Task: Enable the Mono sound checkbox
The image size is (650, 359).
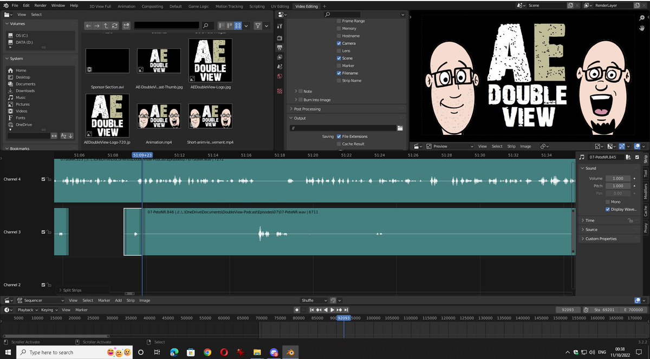Action: tap(608, 201)
